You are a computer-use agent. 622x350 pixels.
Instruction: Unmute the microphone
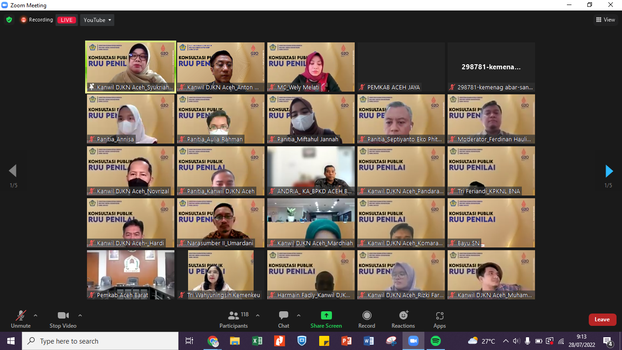pyautogui.click(x=20, y=319)
